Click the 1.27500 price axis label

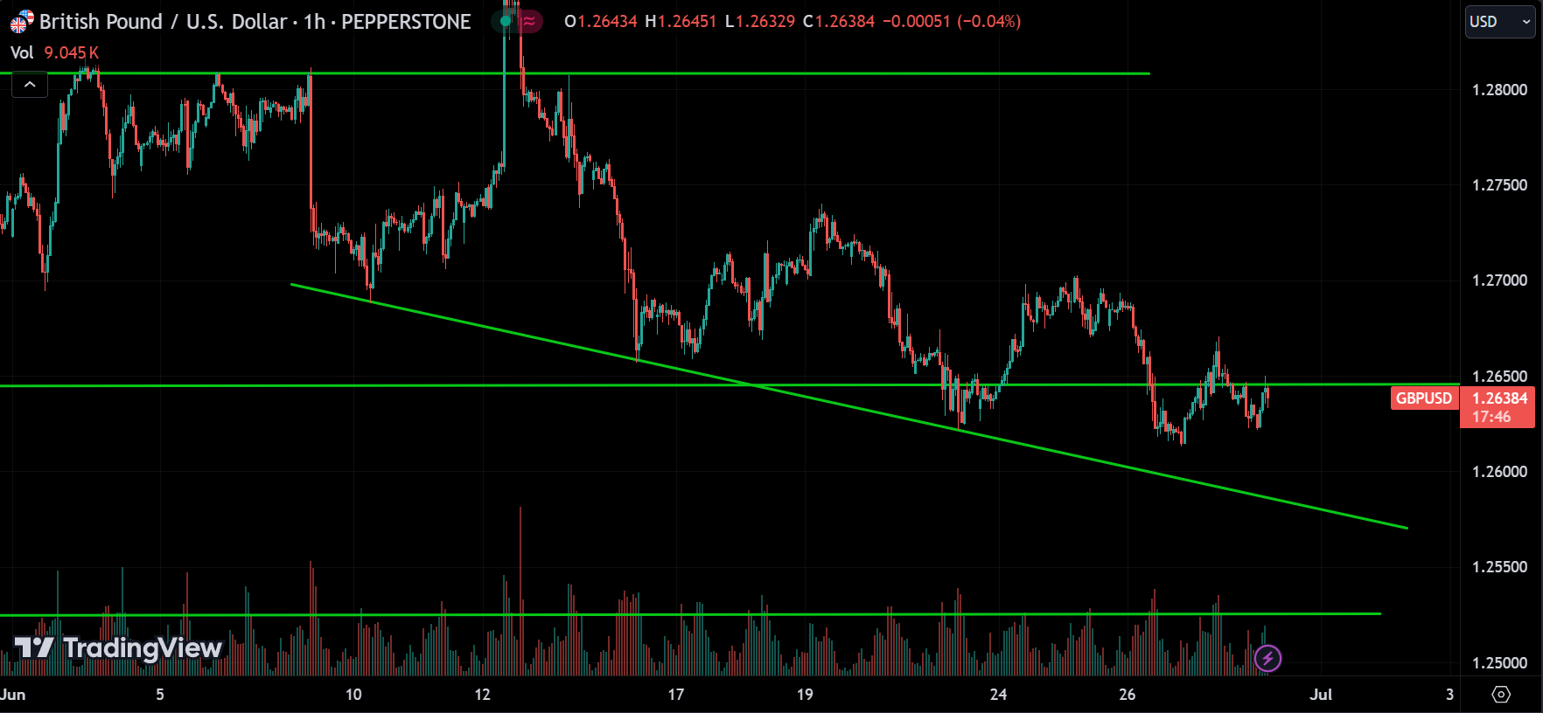pyautogui.click(x=1499, y=185)
